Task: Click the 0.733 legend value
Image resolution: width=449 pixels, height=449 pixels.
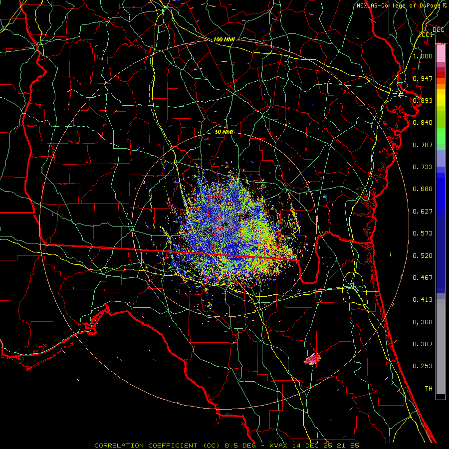Action: 423,167
